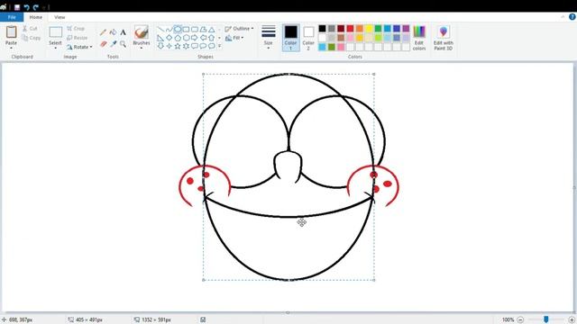
Task: Click the zoom in plus button
Action: [572, 320]
